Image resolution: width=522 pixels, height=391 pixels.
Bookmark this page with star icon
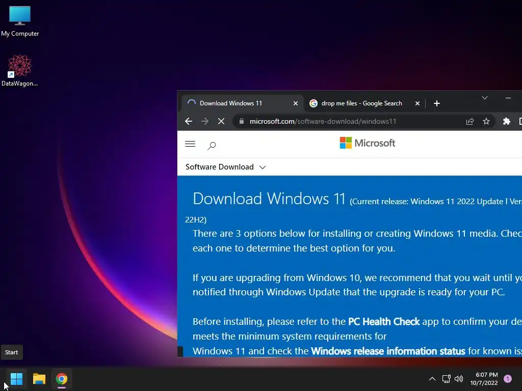click(x=486, y=121)
